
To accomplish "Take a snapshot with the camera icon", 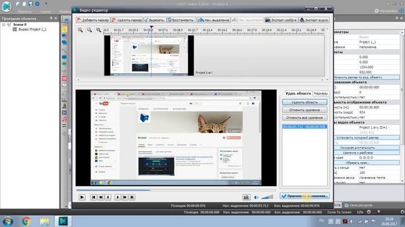I will 246,197.
